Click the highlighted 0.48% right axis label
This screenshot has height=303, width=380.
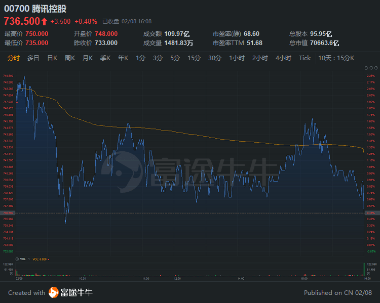click(371, 213)
